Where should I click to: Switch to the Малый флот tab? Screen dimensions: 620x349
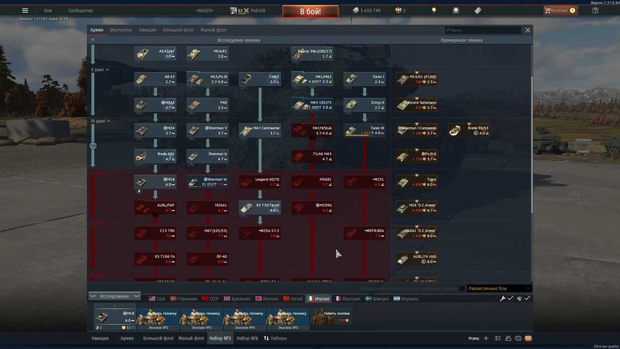(213, 30)
